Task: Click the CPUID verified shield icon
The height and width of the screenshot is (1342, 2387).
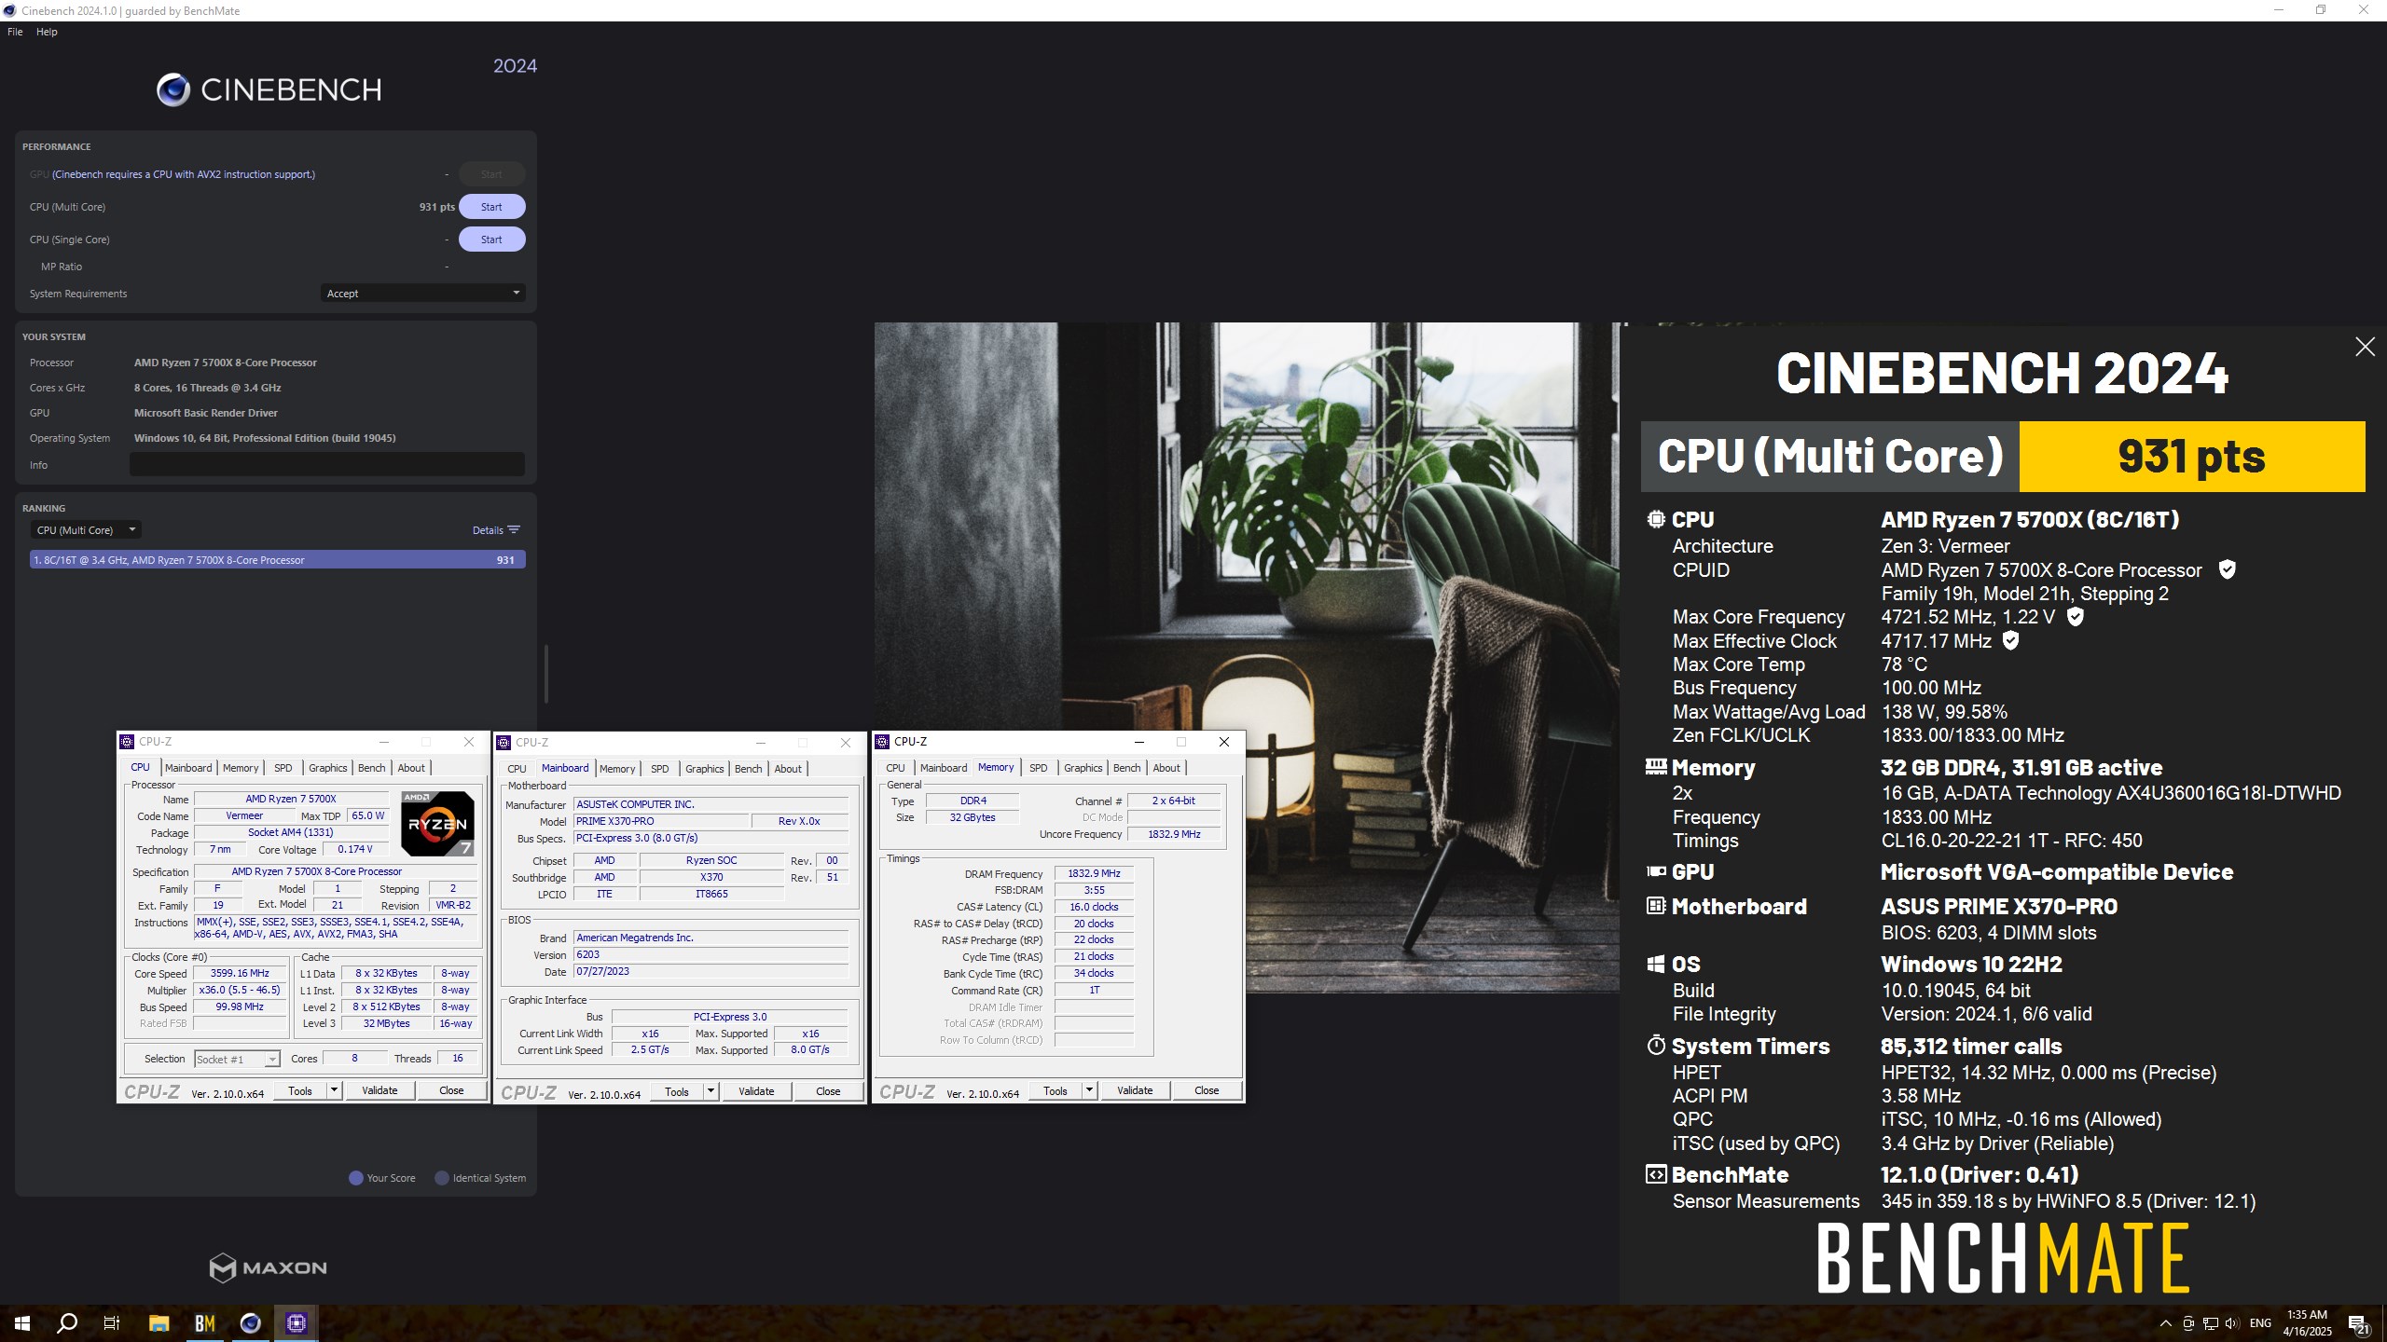Action: click(2227, 569)
